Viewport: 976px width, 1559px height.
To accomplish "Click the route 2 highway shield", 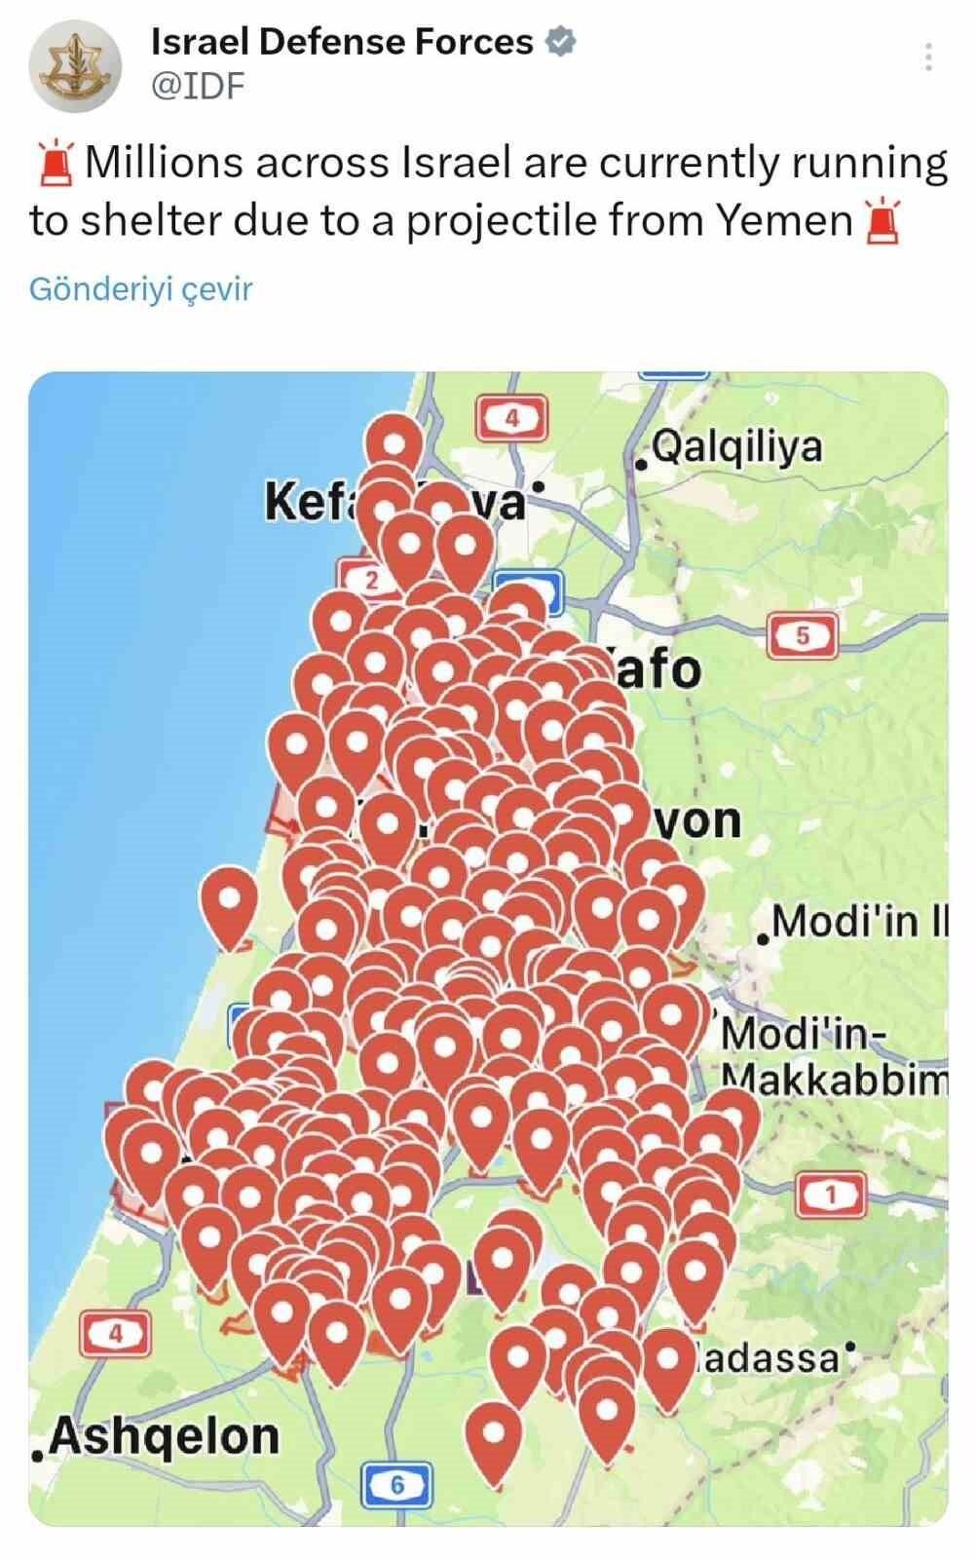I will [x=367, y=578].
